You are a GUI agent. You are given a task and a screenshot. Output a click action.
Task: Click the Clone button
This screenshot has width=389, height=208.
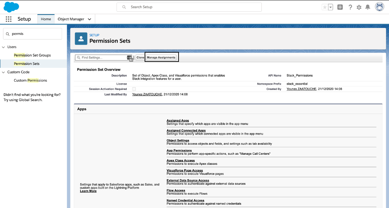[140, 58]
